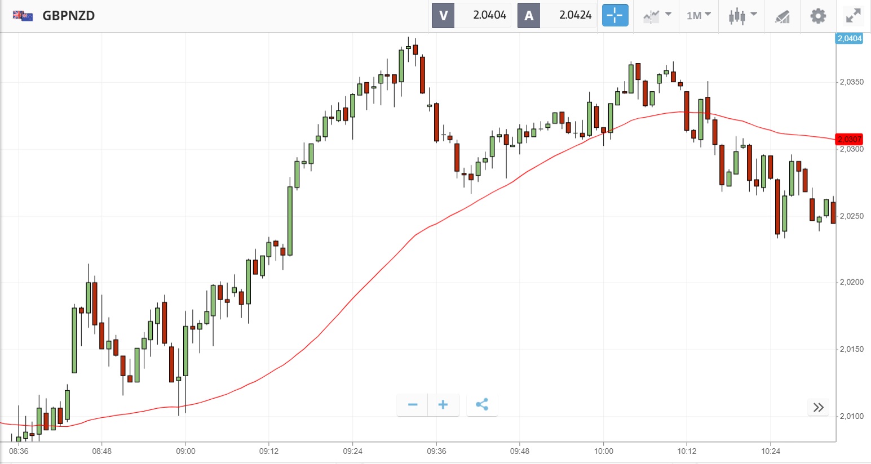871x464 pixels.
Task: Click the 09:24 time axis marker
Action: click(x=352, y=451)
